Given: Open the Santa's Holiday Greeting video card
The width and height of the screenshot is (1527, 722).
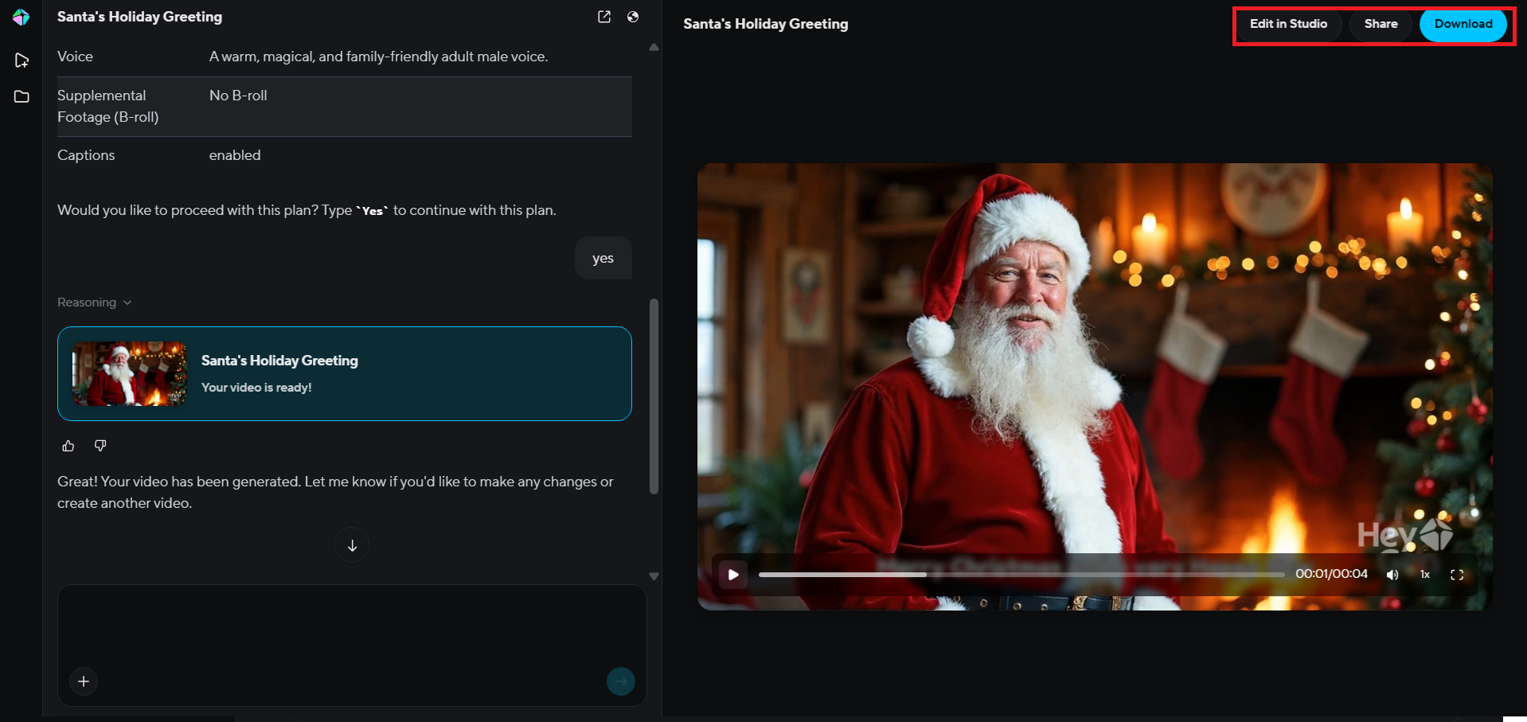Looking at the screenshot, I should click(345, 373).
